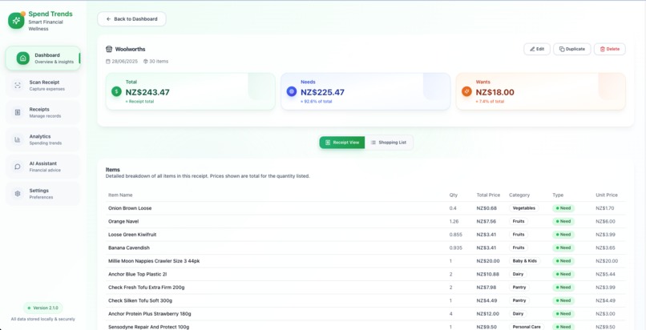
Task: Open Analytics spending trends
Action: [42, 139]
